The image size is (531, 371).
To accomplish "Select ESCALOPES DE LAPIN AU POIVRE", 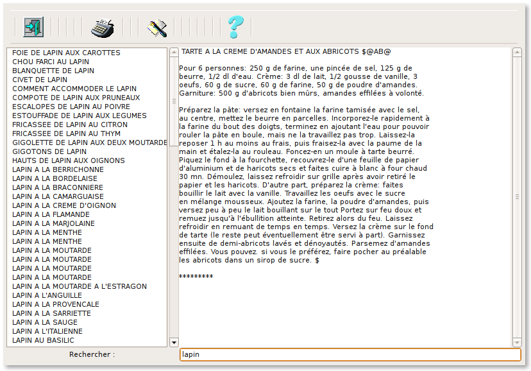I will (71, 107).
